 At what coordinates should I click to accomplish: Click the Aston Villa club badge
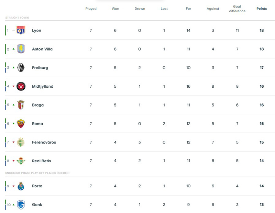coord(21,49)
